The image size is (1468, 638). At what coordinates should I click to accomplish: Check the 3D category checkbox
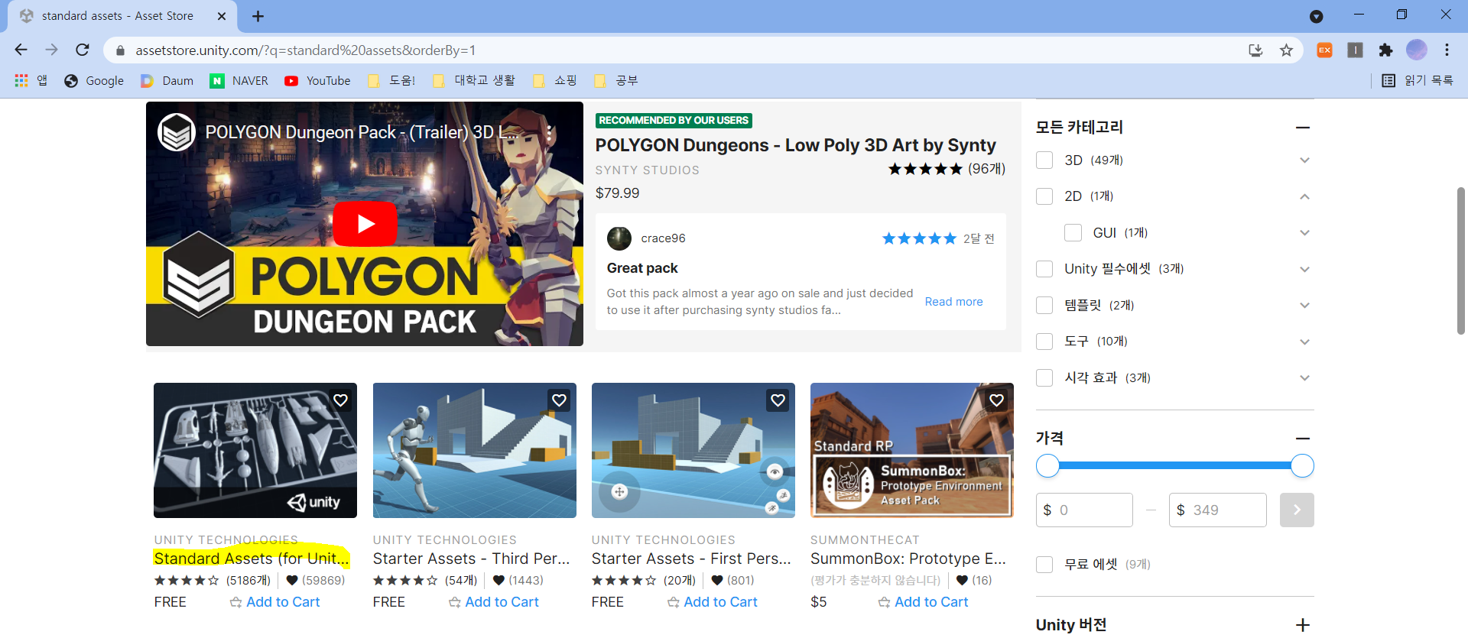click(x=1044, y=160)
